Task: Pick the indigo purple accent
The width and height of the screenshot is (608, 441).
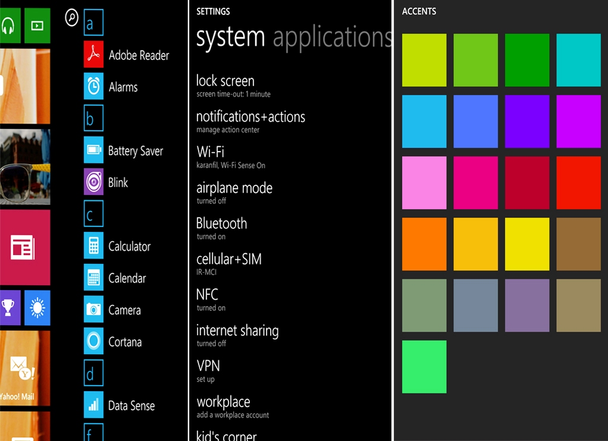Action: coord(527,121)
